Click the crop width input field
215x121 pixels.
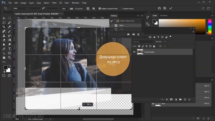point(35,8)
